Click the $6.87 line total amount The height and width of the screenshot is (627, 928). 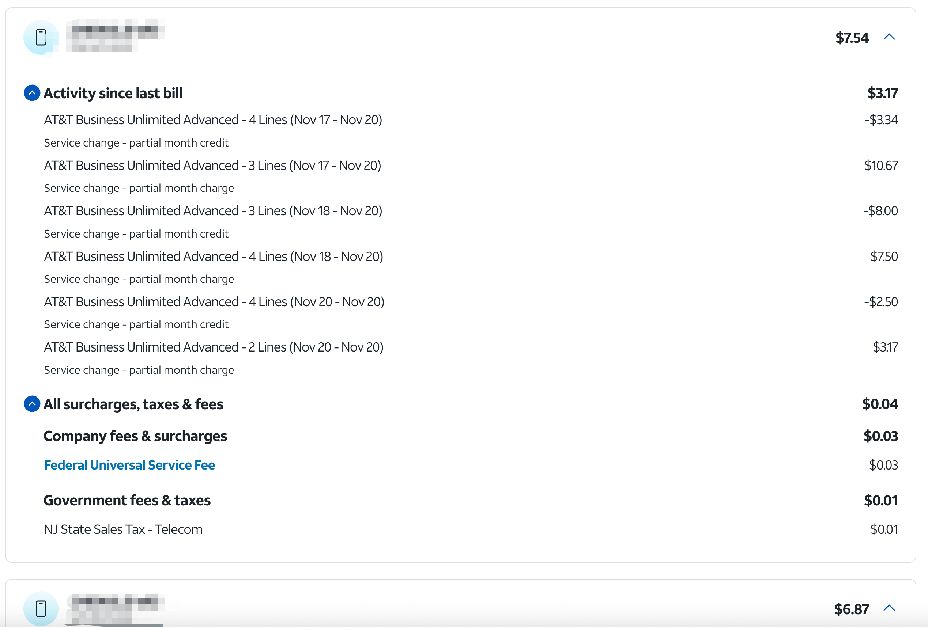[851, 609]
